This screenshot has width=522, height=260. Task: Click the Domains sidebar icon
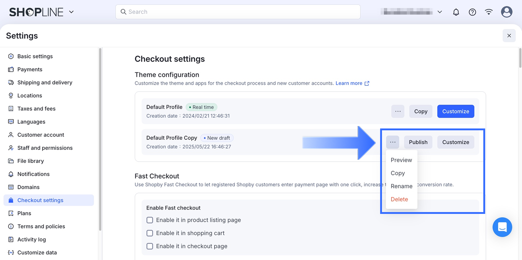11,187
